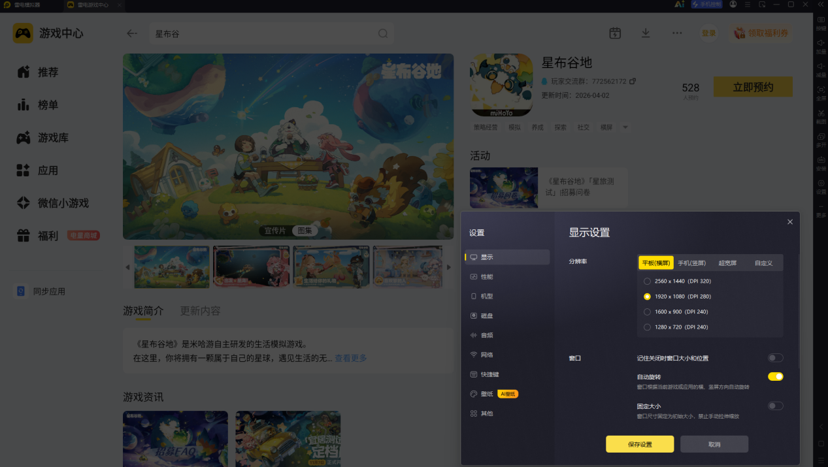Open 壁纸 settings section
The width and height of the screenshot is (828, 467).
click(x=508, y=394)
